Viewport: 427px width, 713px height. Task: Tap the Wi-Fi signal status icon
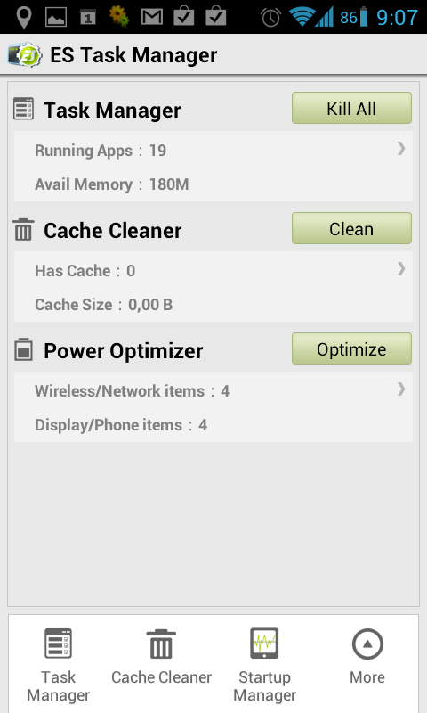tap(301, 17)
